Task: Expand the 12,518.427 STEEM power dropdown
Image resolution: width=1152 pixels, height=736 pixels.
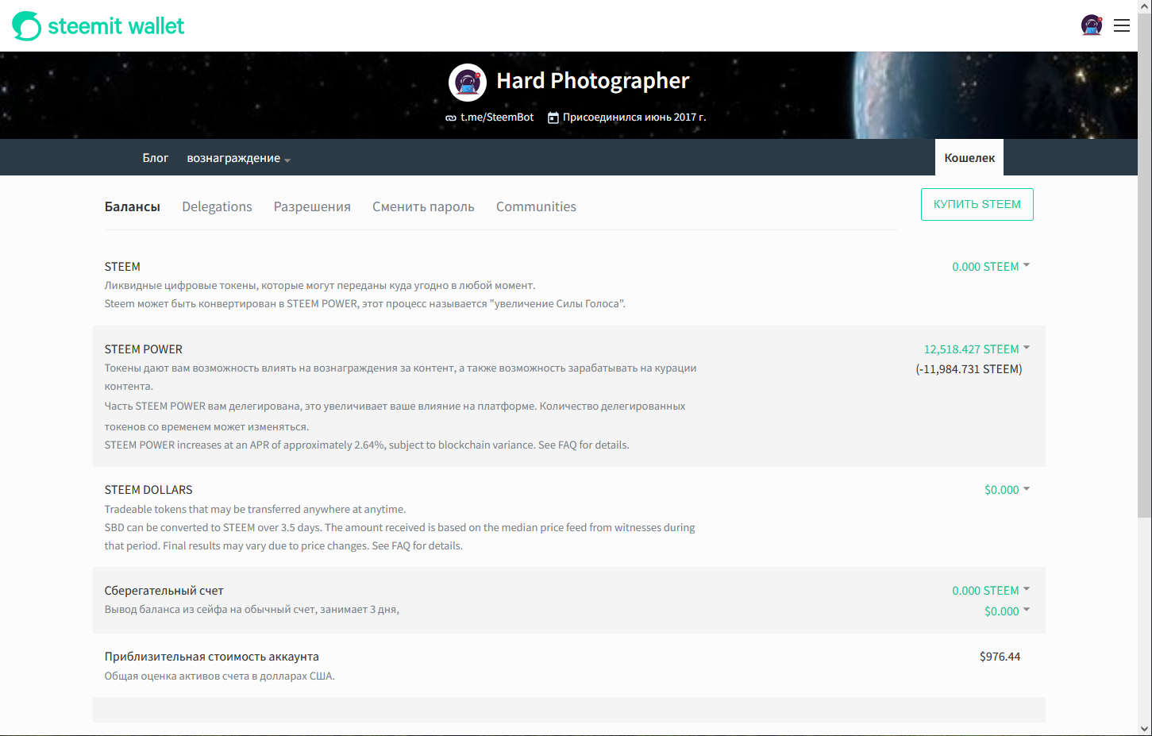Action: [977, 349]
